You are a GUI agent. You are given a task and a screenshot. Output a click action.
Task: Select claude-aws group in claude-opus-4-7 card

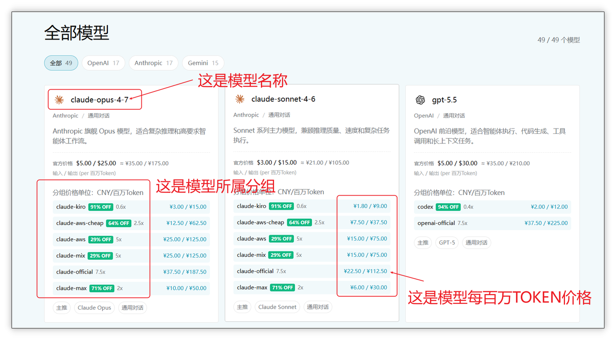(x=131, y=239)
